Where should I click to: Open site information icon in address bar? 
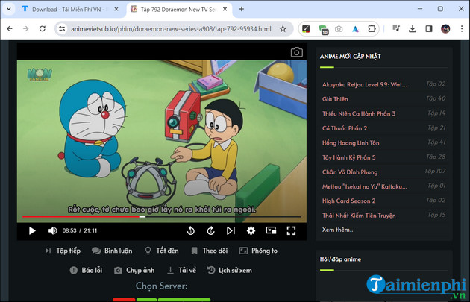click(62, 29)
